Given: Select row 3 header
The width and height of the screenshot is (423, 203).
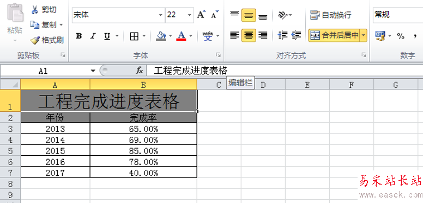Looking at the screenshot, I should (10, 129).
